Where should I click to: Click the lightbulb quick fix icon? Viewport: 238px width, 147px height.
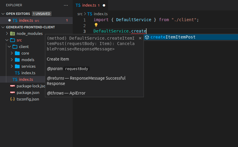[96, 25]
